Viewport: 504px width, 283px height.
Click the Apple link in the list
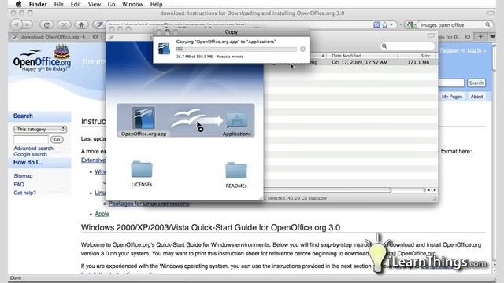tap(102, 214)
